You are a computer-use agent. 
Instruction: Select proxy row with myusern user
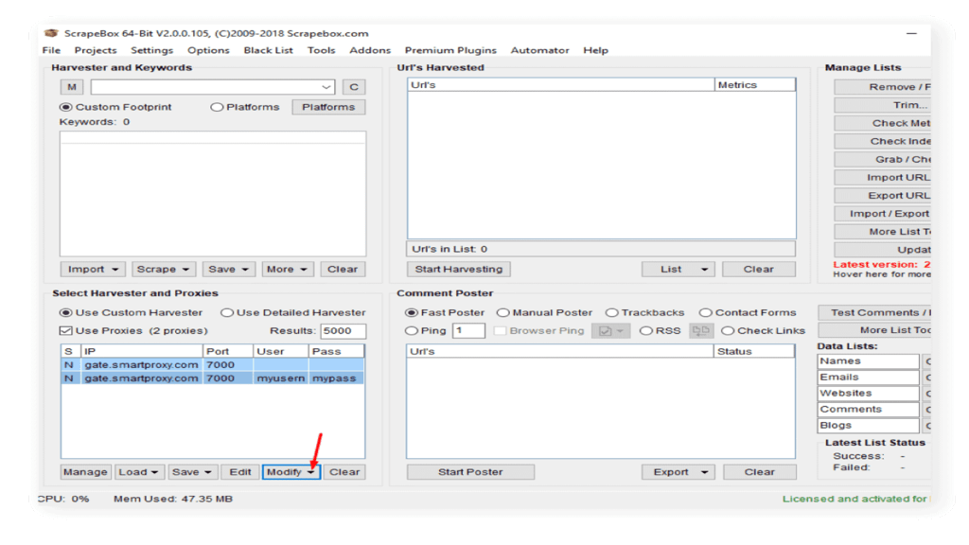click(213, 378)
